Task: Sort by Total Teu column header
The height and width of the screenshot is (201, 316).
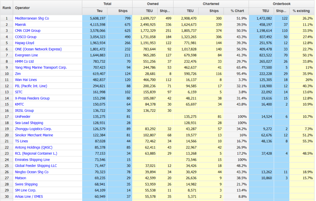Action: tap(95, 11)
